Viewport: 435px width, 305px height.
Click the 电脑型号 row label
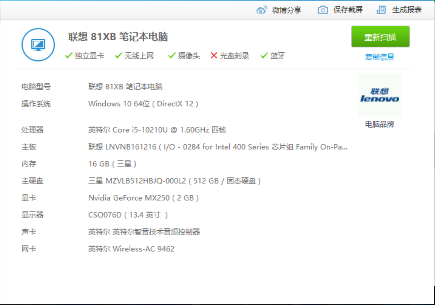pos(36,87)
